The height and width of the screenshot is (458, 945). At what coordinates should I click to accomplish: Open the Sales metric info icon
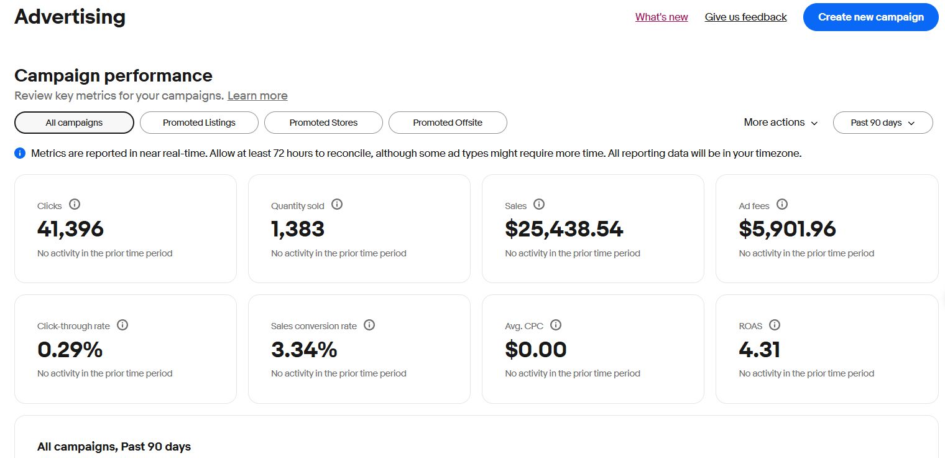click(x=539, y=205)
